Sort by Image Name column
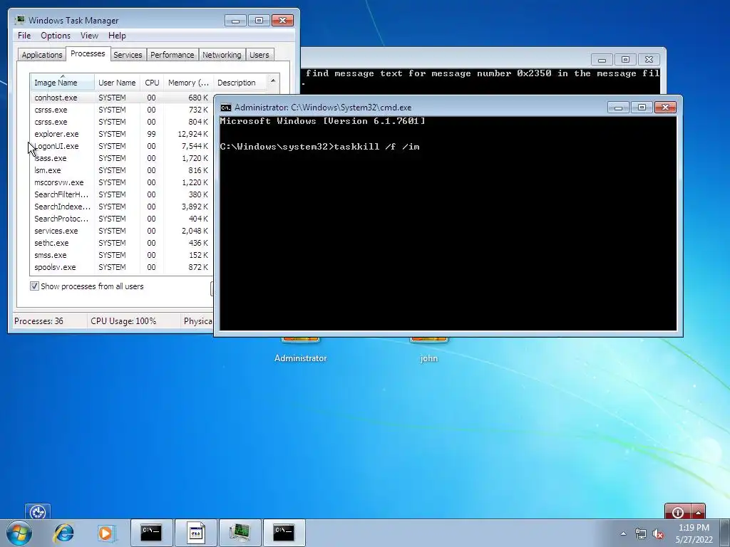Viewport: 730px width, 547px height. coord(62,83)
